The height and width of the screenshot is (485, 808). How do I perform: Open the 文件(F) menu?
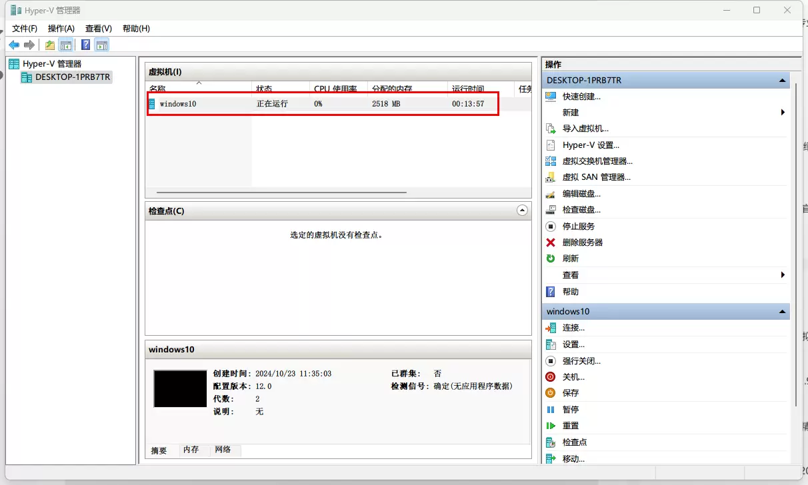pos(25,29)
